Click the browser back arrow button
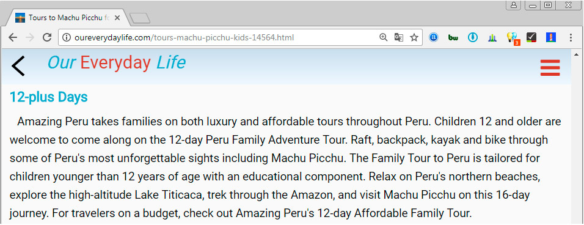 coord(13,37)
